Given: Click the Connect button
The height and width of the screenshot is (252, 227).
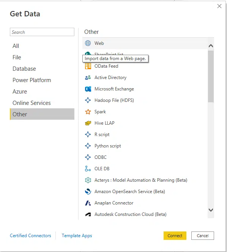Looking at the screenshot, I should (175, 236).
